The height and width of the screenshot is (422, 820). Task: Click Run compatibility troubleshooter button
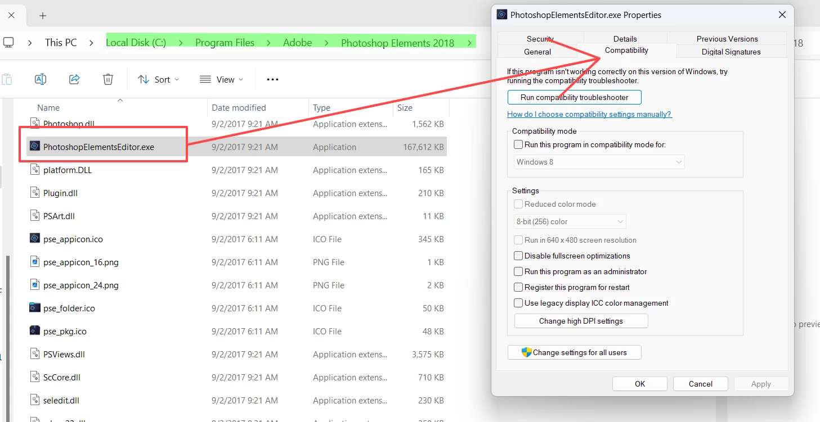tap(574, 97)
